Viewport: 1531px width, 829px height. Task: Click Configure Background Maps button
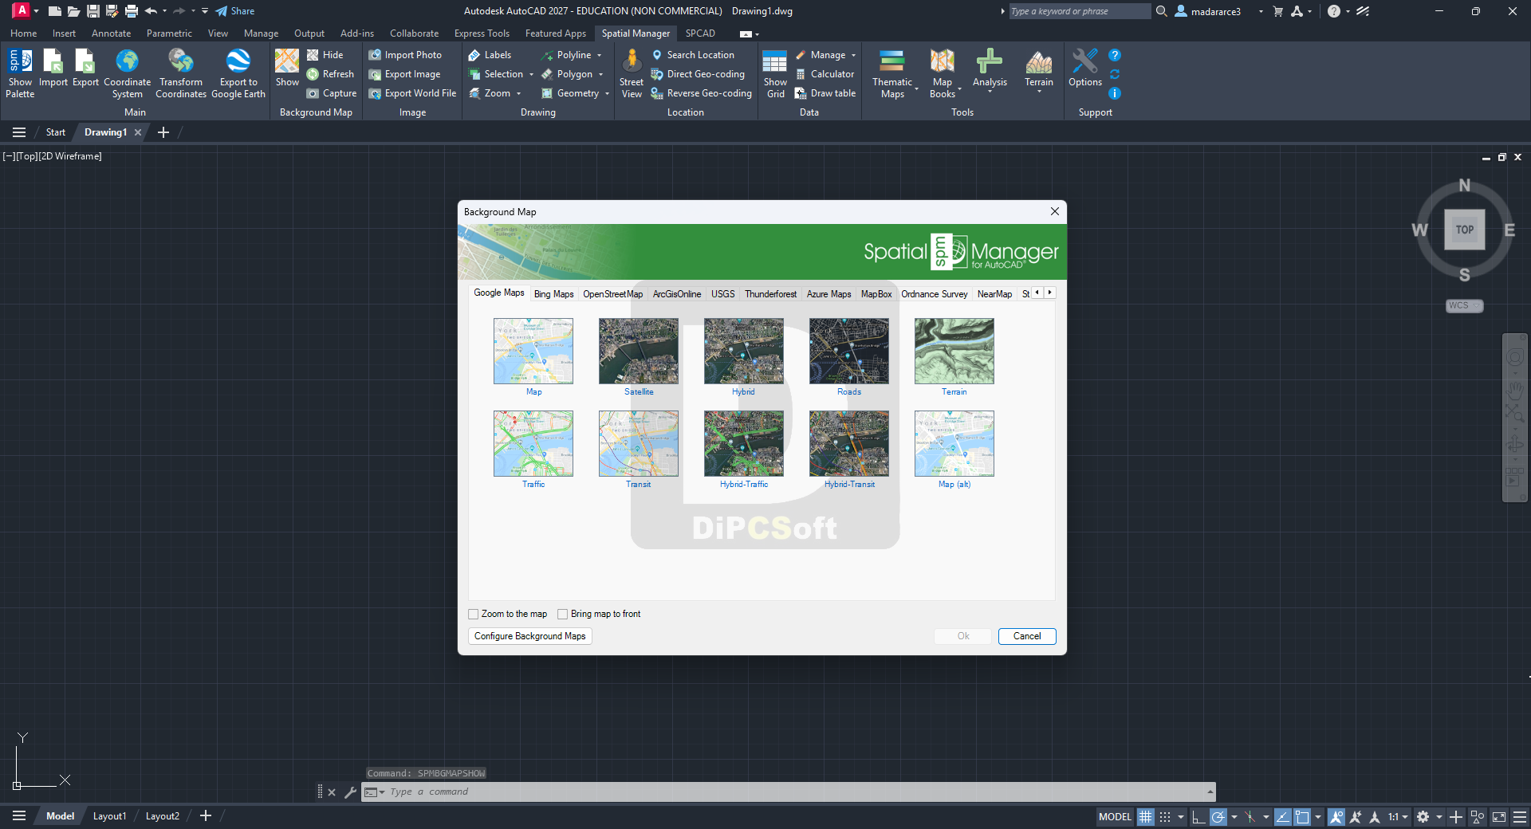(530, 636)
